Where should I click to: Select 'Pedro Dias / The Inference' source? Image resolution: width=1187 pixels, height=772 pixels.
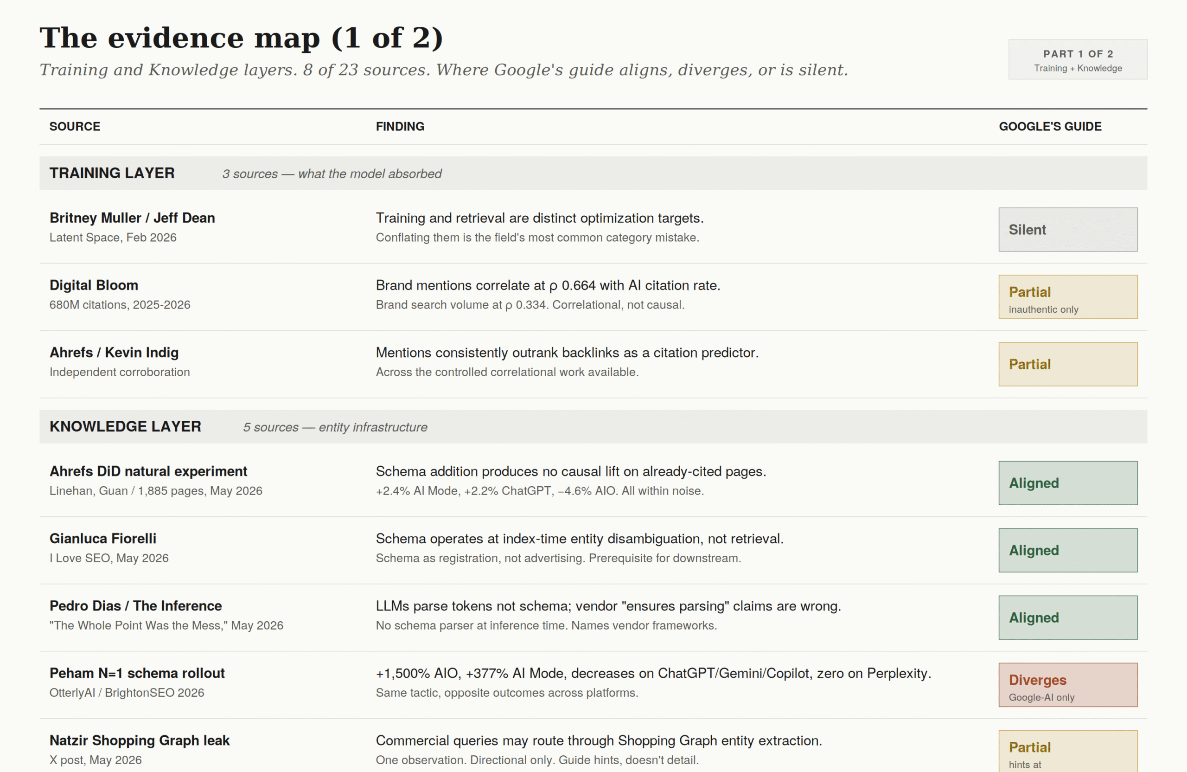pyautogui.click(x=136, y=606)
